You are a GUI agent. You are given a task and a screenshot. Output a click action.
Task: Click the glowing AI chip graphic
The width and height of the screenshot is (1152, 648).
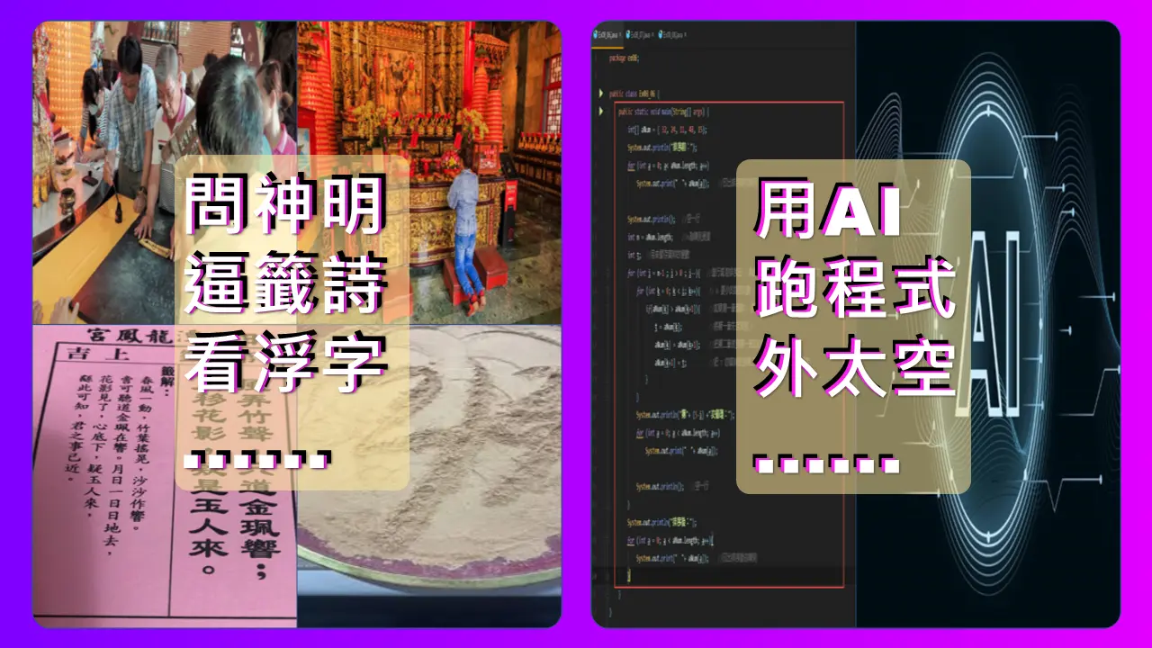pos(988,324)
